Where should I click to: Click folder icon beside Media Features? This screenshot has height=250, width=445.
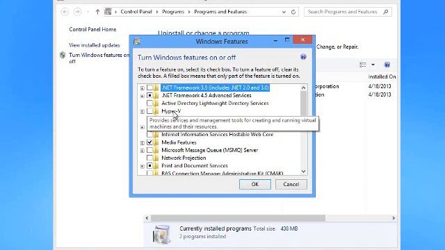(x=156, y=142)
